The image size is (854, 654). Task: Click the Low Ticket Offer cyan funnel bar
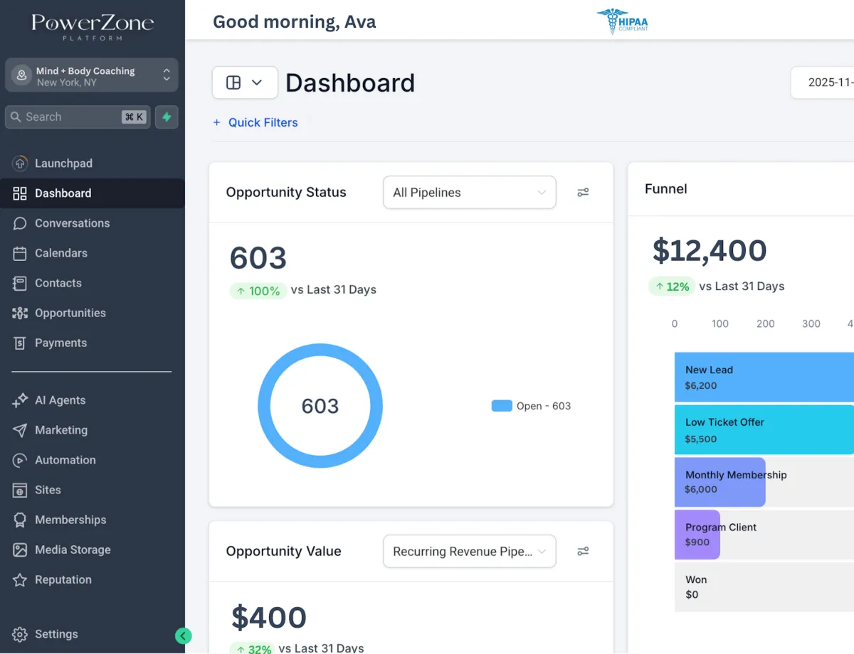764,430
